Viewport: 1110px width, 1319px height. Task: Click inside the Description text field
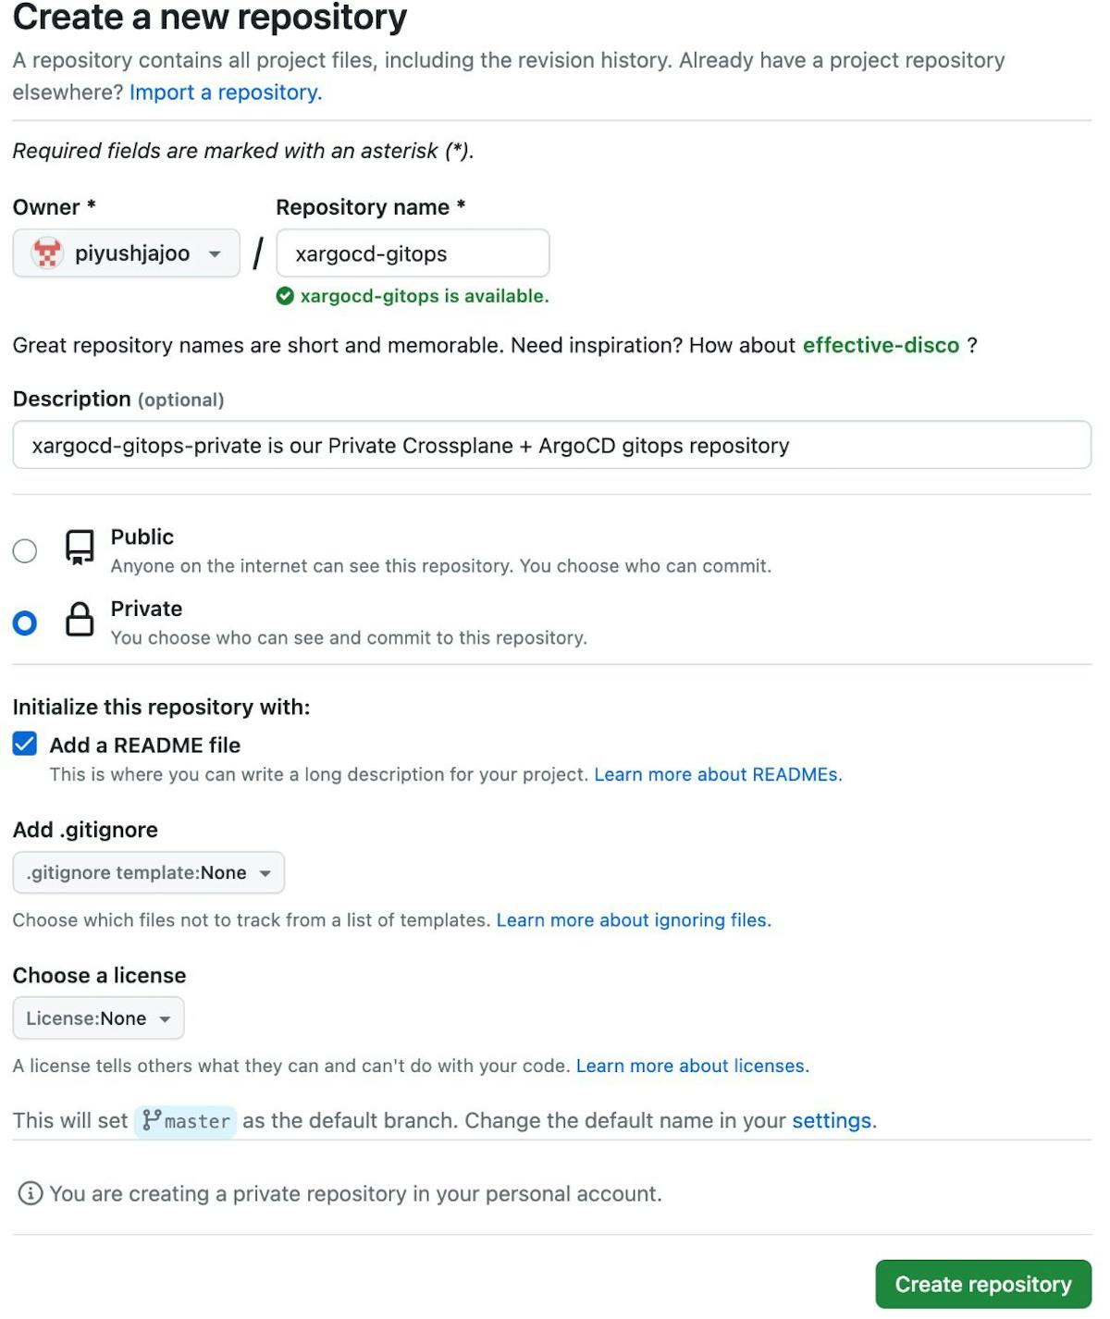[x=550, y=445]
